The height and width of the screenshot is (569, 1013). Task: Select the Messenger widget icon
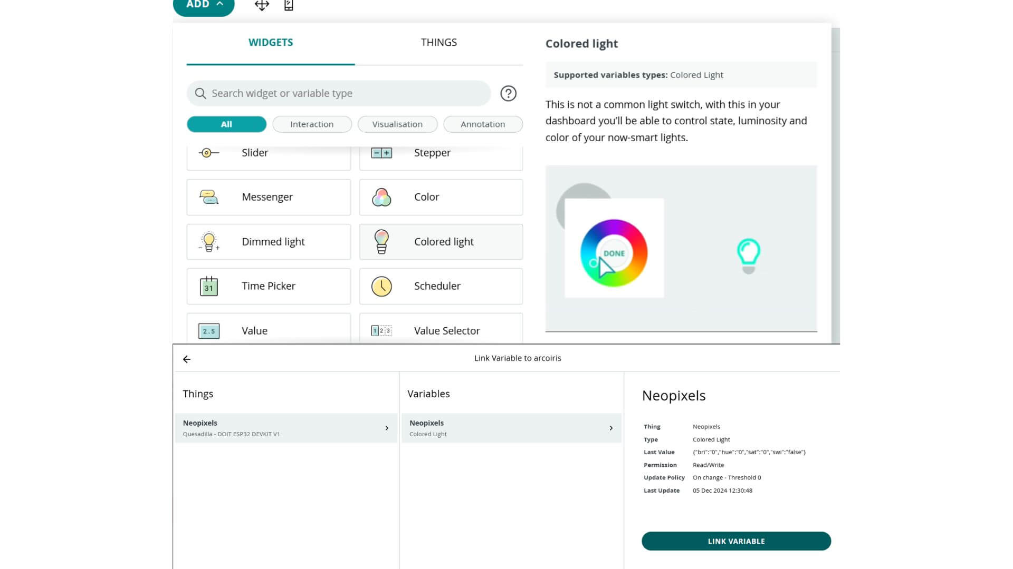pyautogui.click(x=209, y=197)
